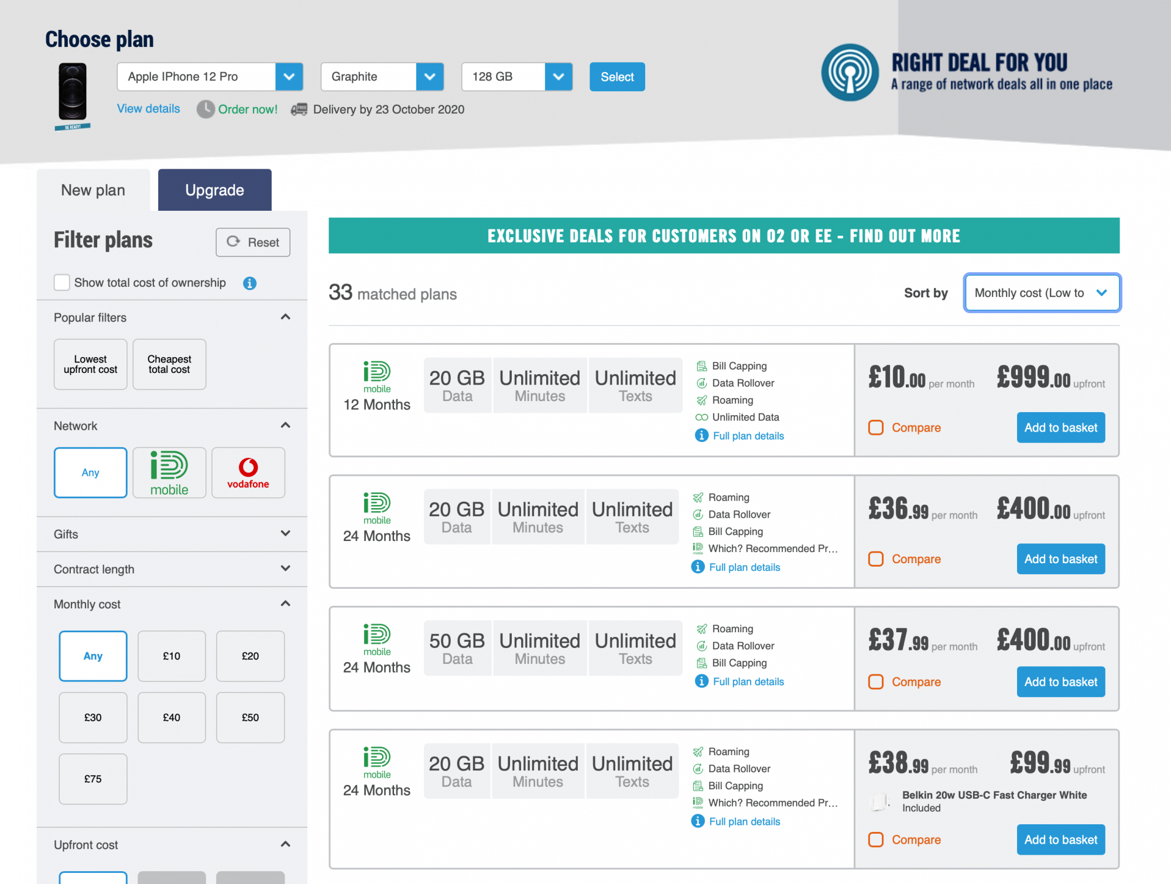This screenshot has height=884, width=1171.
Task: Click the Select button
Action: (617, 77)
